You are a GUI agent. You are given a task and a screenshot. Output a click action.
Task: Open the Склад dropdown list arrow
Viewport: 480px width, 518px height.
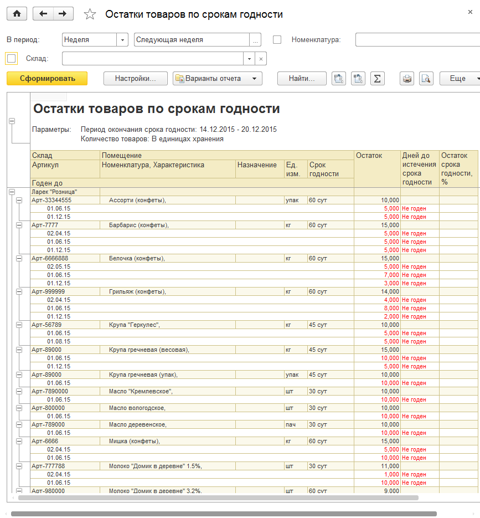tap(249, 59)
